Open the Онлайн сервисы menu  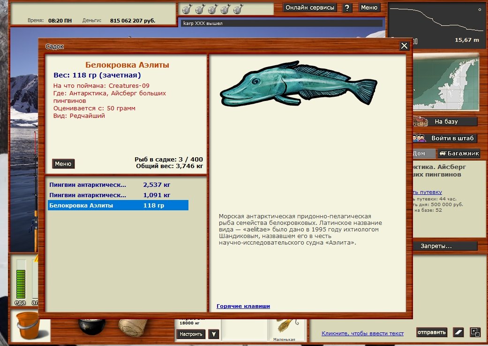tap(310, 8)
